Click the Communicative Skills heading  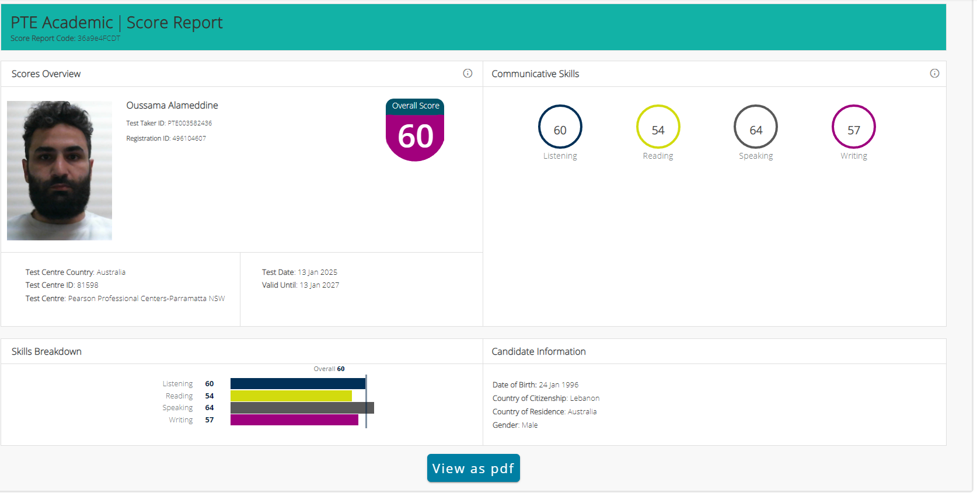pyautogui.click(x=535, y=74)
